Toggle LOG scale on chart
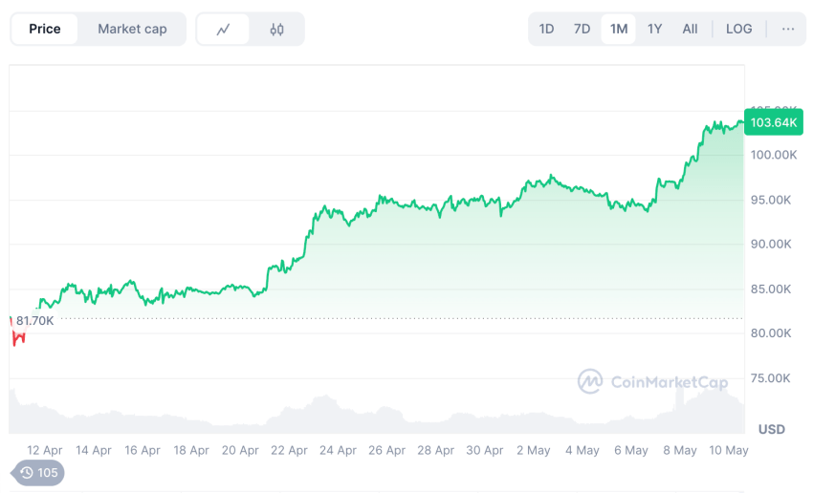 [738, 29]
